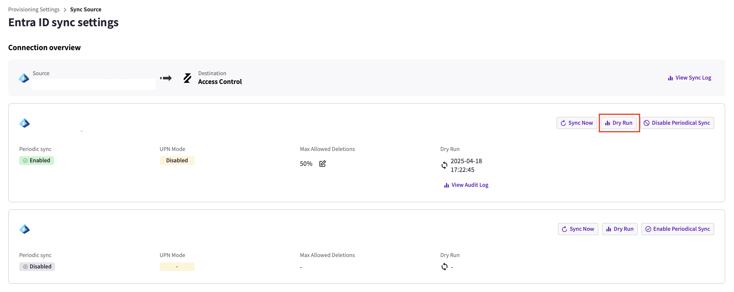Click the Disabled periodic sync badge

pos(37,267)
